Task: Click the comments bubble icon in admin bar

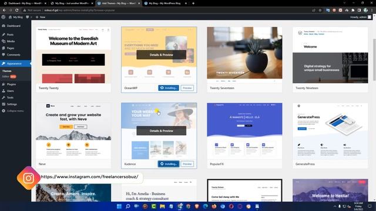Action: [28, 17]
